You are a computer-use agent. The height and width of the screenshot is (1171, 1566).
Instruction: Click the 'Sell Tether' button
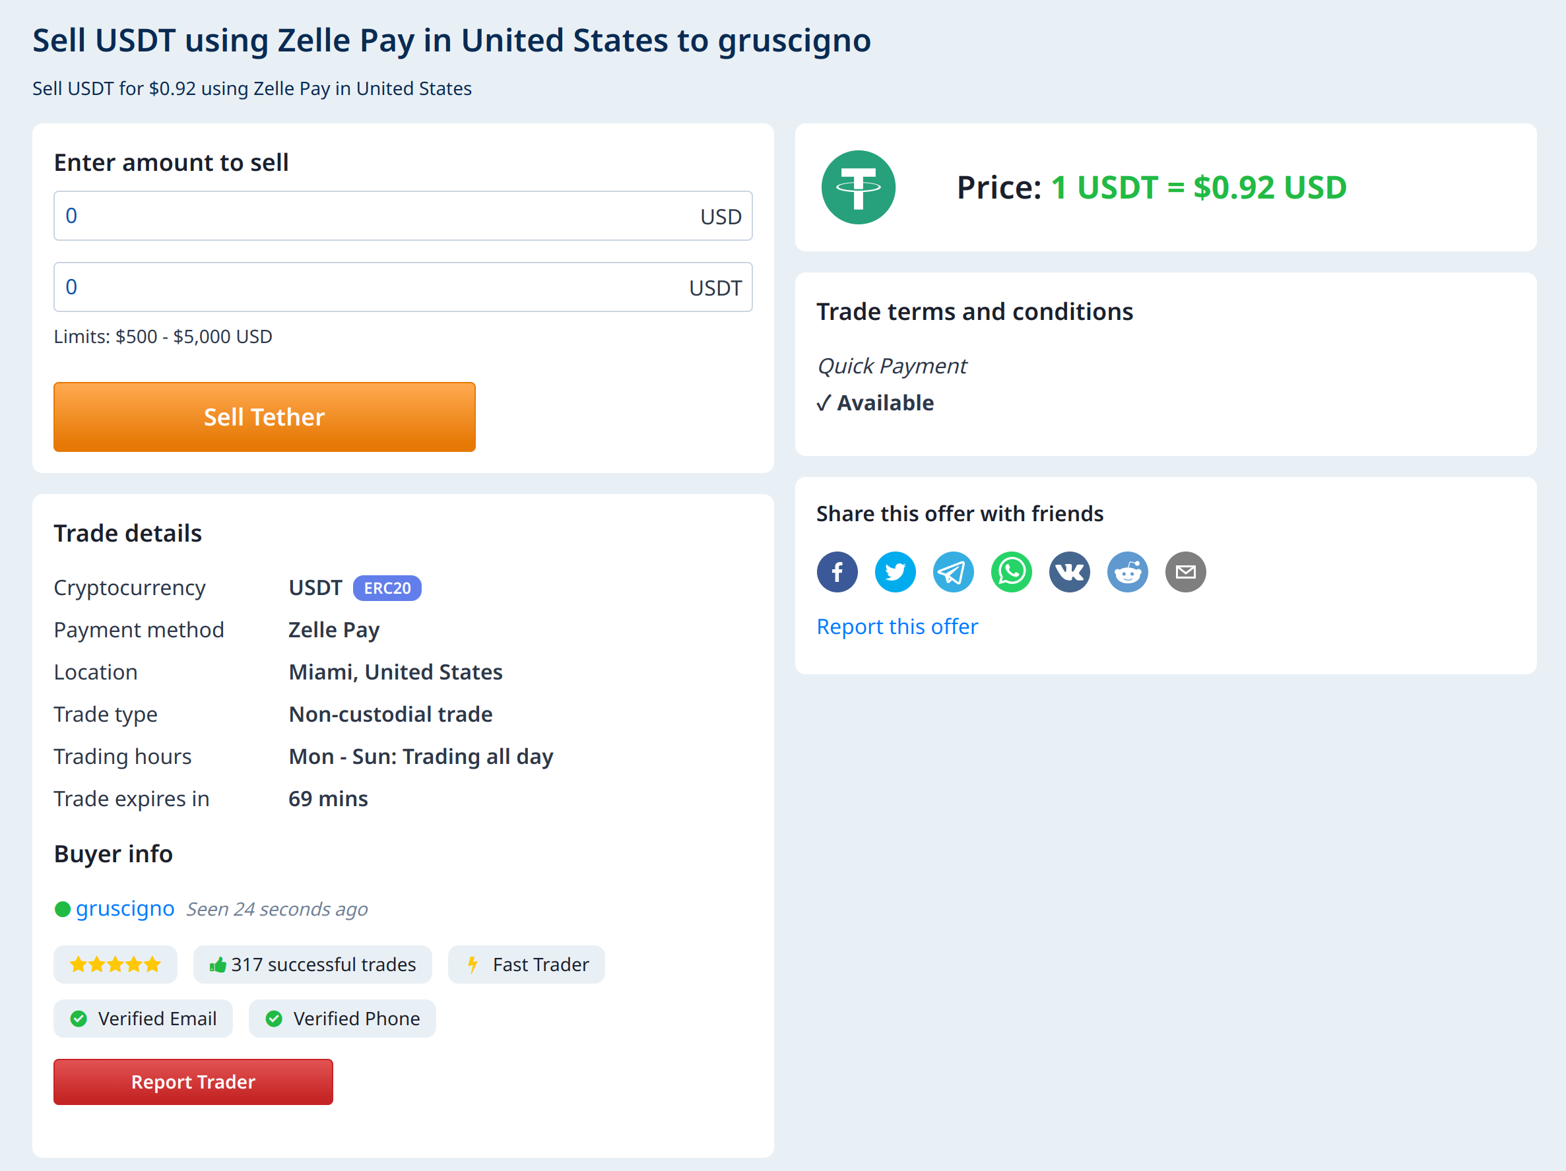tap(265, 416)
